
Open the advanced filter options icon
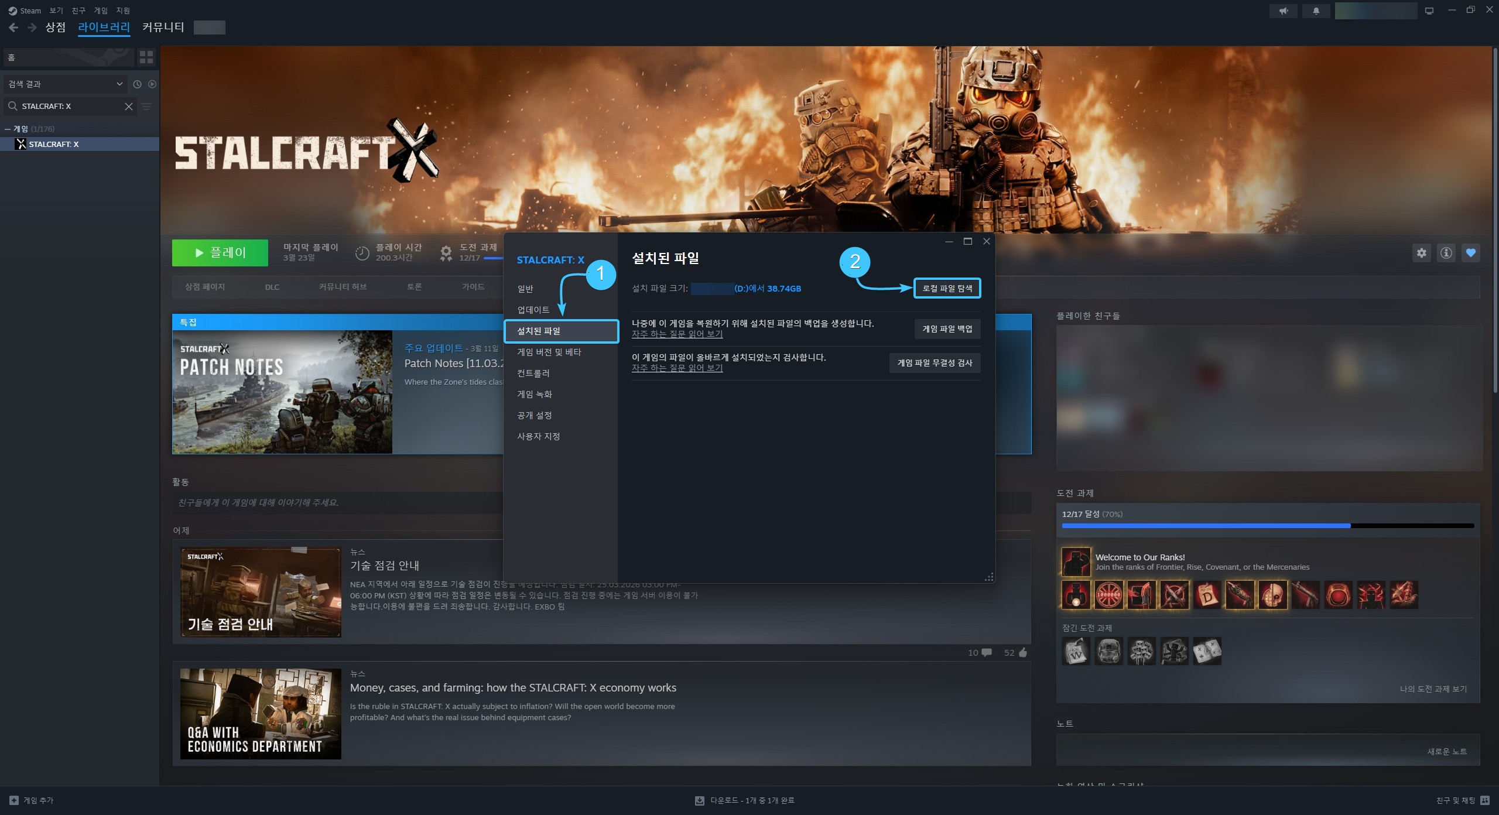(146, 106)
